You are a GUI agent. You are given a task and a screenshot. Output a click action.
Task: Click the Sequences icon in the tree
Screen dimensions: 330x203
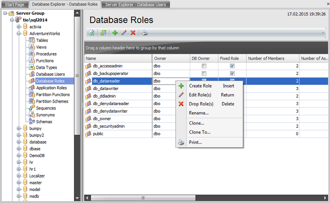(x=32, y=108)
